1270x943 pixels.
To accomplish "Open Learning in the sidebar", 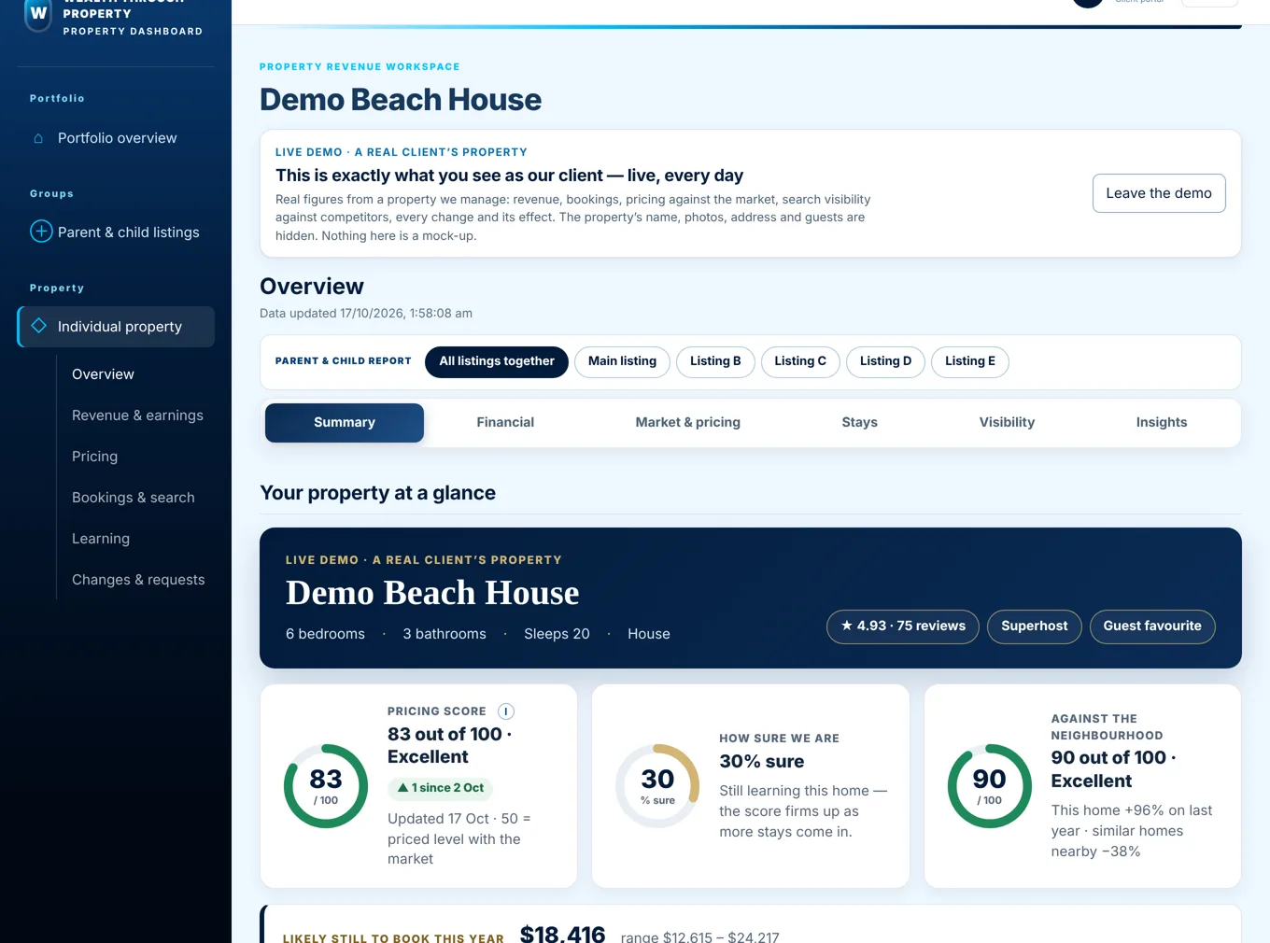I will 101,539.
